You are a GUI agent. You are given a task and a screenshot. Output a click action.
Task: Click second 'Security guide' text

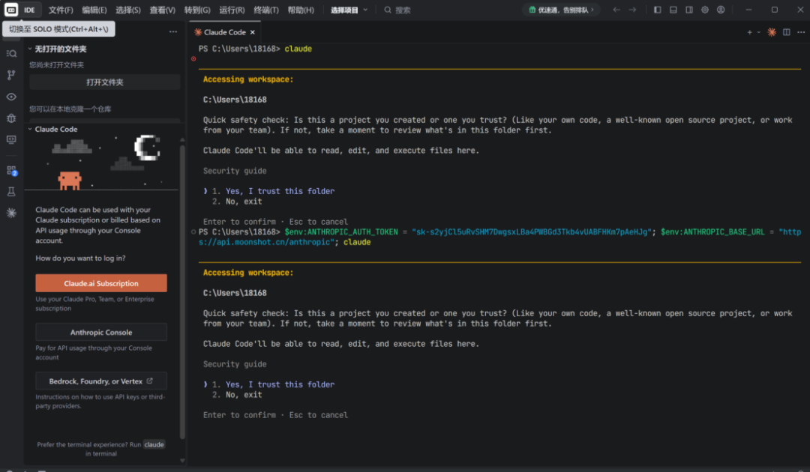235,364
